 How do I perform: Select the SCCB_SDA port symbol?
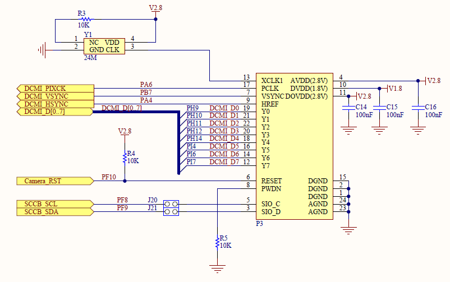tap(56, 212)
